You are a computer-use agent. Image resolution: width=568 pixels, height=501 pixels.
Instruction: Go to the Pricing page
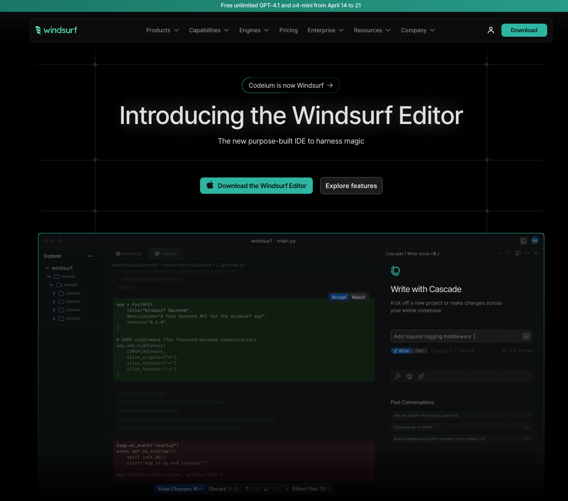(289, 30)
